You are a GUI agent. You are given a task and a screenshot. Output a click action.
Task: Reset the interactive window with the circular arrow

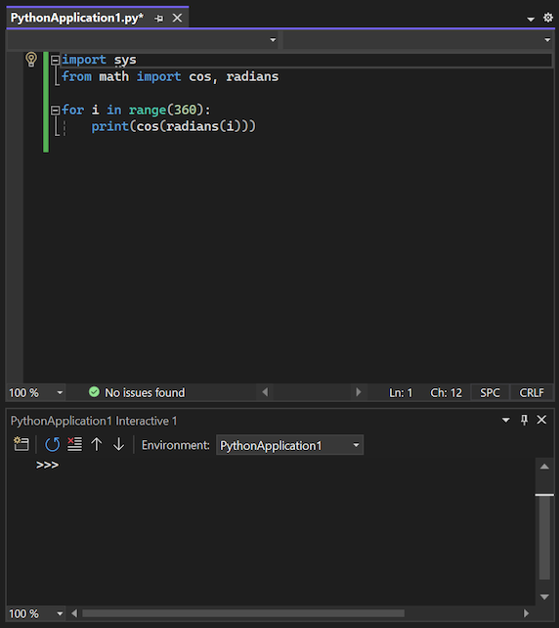click(x=53, y=444)
